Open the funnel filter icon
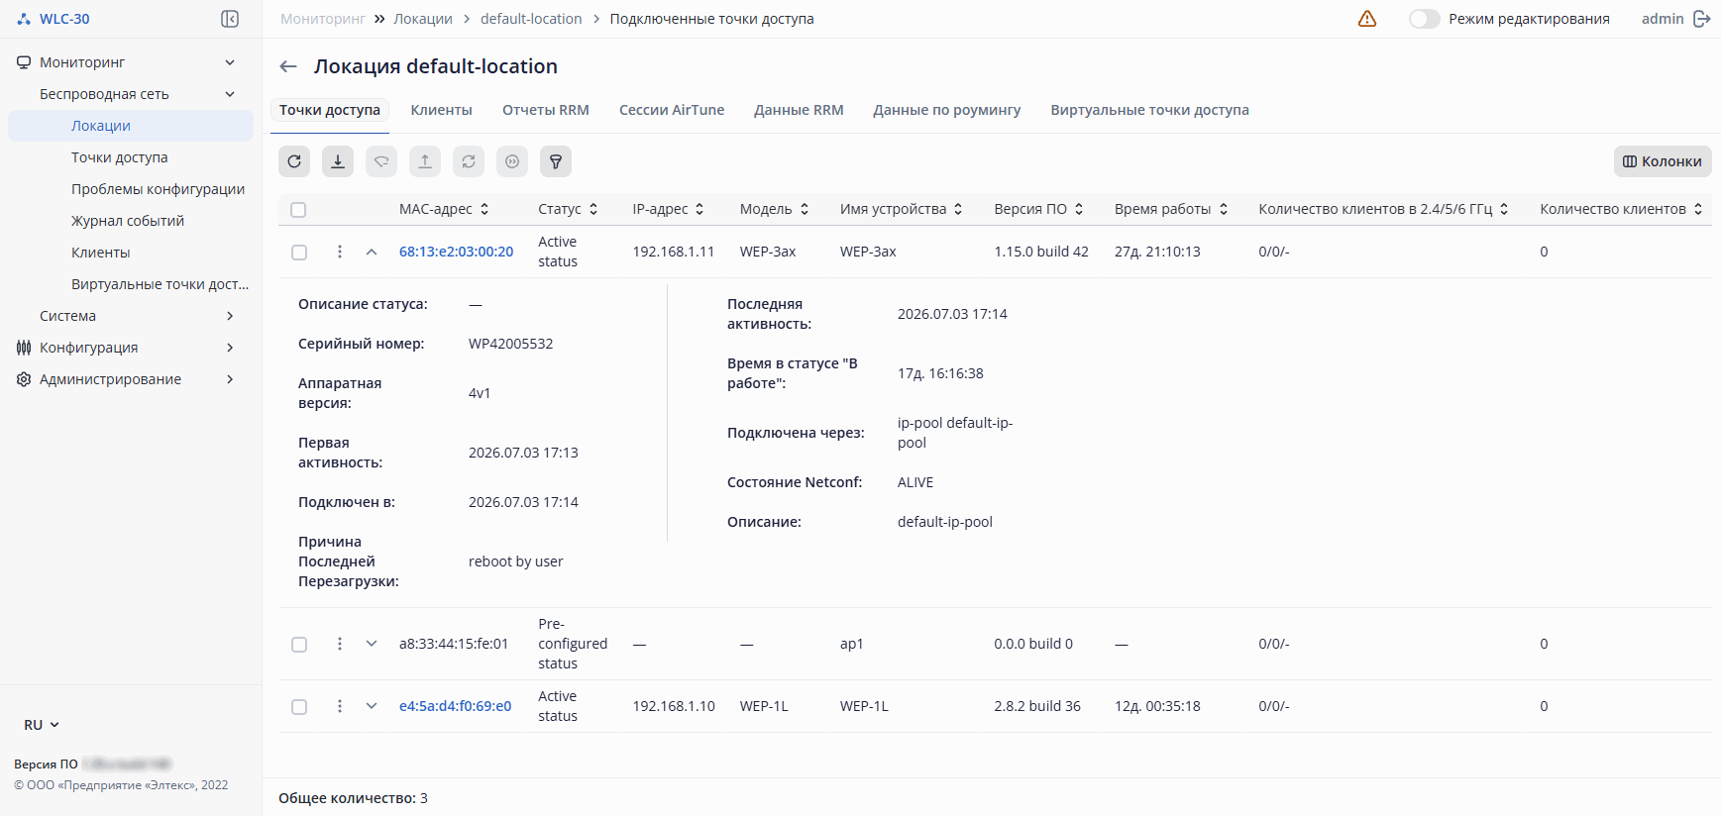This screenshot has width=1721, height=816. (556, 161)
